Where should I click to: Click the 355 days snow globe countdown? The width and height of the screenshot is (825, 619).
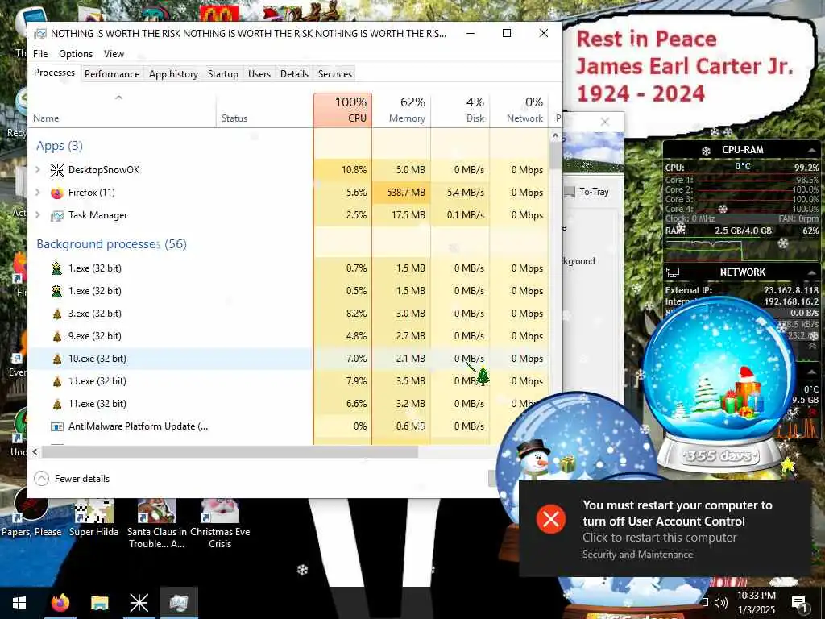click(x=719, y=456)
